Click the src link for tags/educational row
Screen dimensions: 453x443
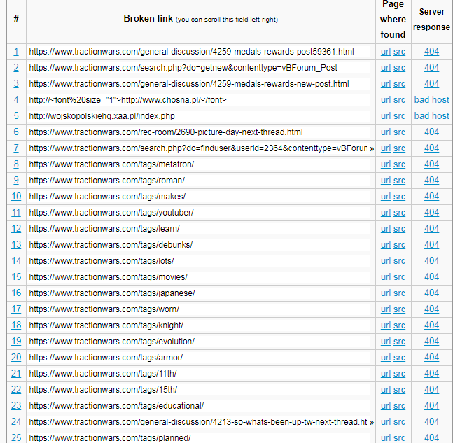[x=399, y=406]
